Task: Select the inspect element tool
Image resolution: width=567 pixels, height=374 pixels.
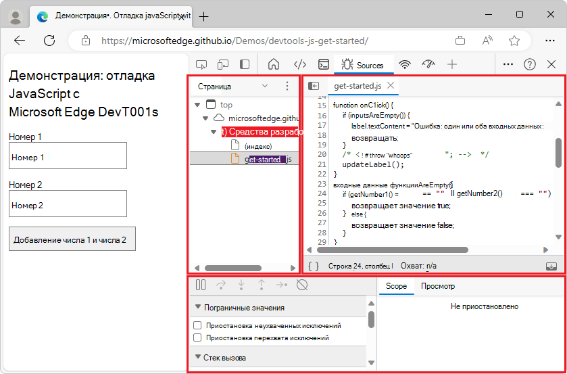Action: point(201,65)
